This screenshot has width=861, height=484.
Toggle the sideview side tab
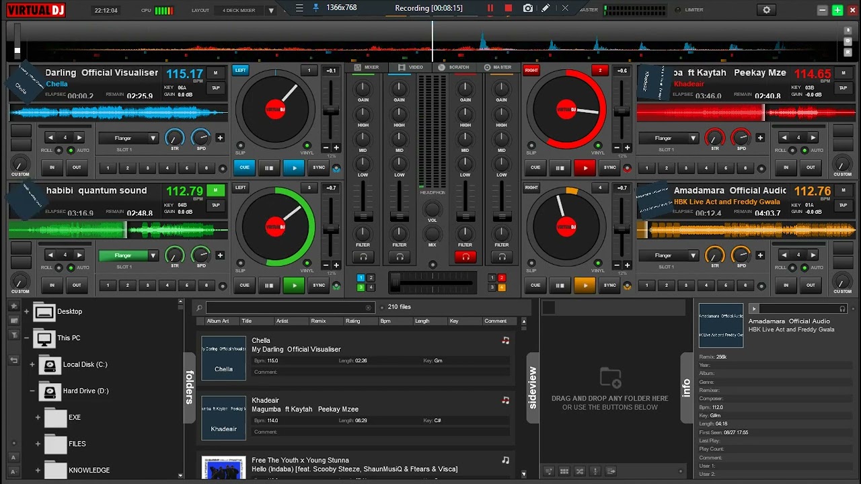533,388
